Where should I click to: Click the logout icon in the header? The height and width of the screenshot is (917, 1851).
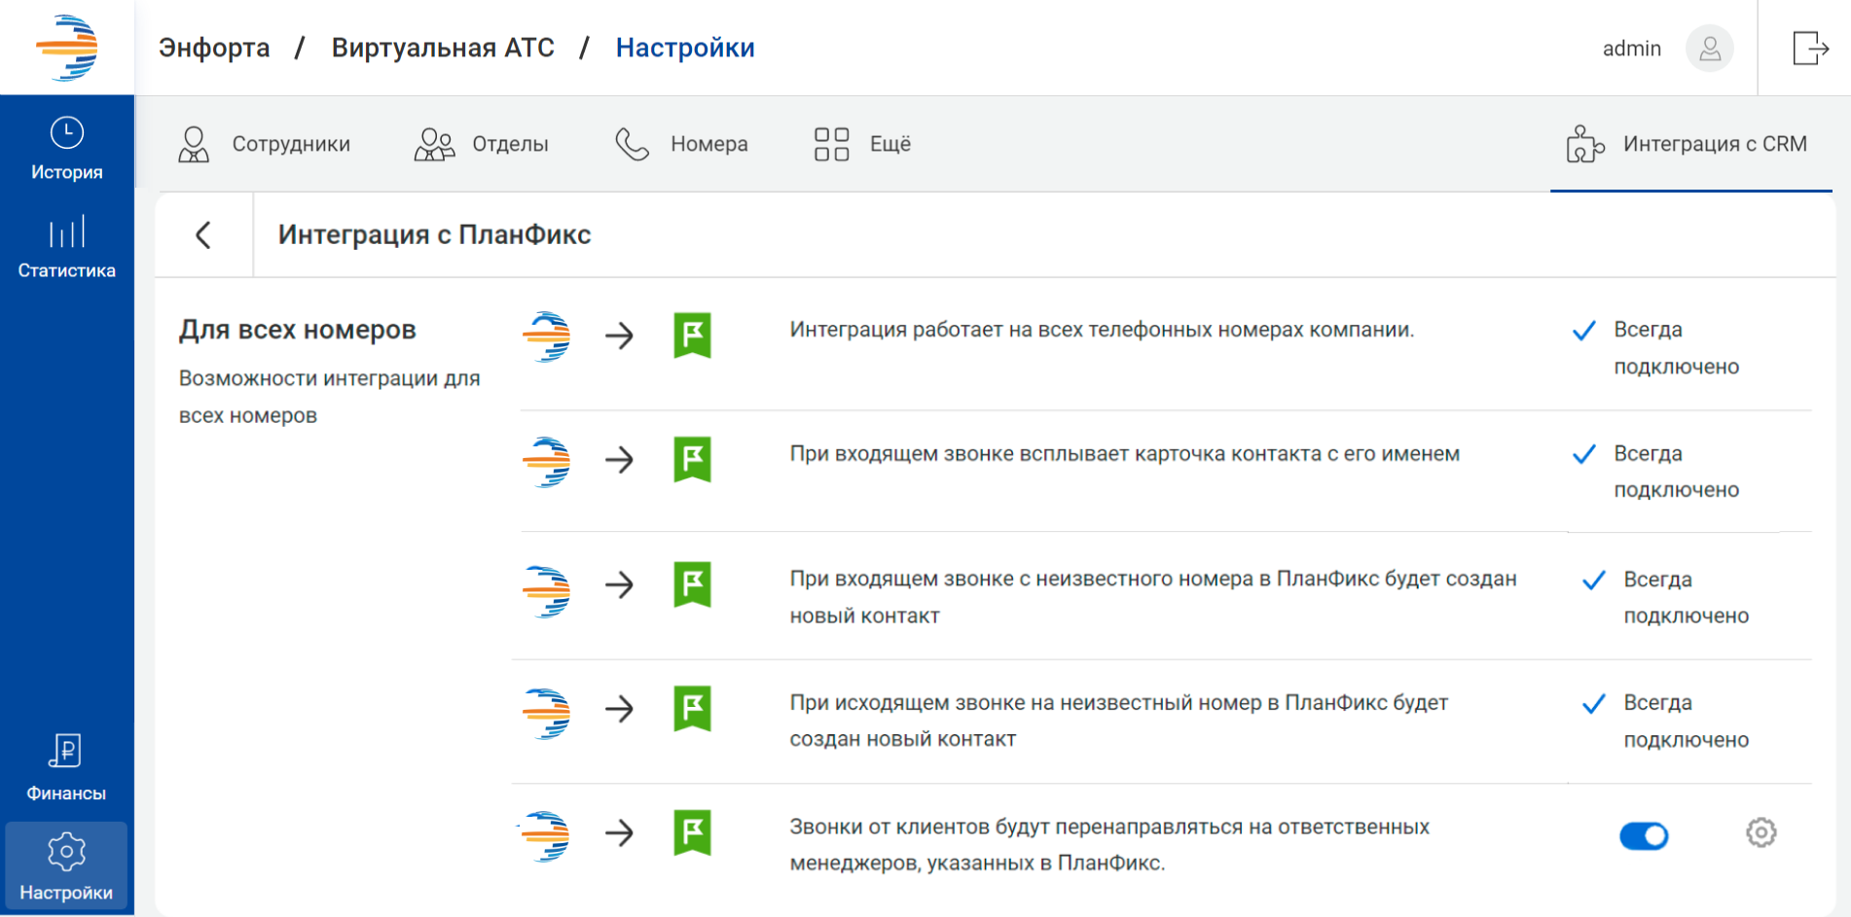pos(1810,48)
